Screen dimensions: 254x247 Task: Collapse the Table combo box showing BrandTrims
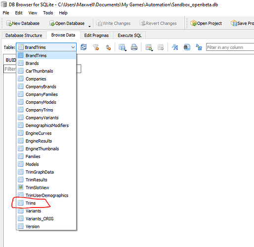click(46, 47)
